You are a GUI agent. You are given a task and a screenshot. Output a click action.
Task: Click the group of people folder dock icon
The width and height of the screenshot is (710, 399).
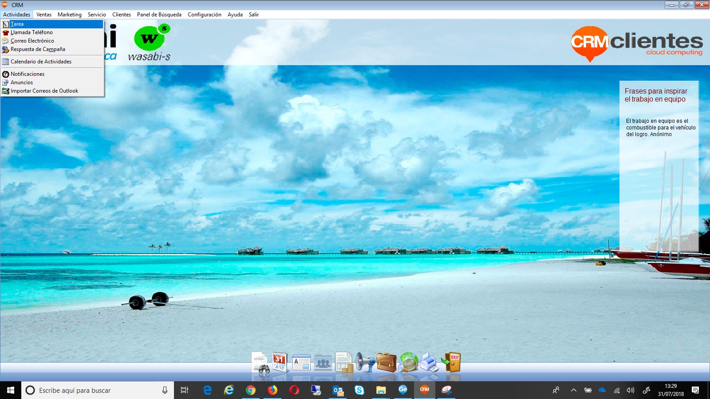(323, 363)
